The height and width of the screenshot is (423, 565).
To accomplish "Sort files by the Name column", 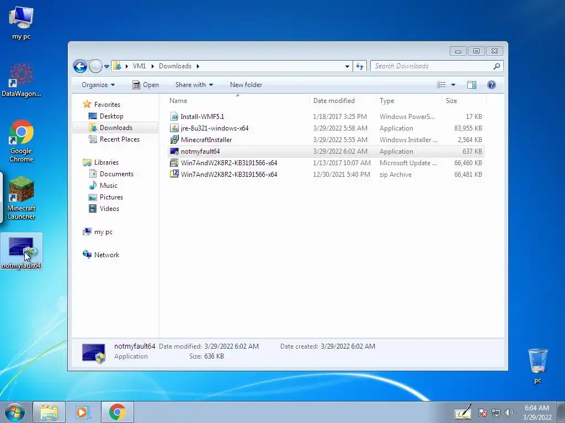I will point(238,101).
